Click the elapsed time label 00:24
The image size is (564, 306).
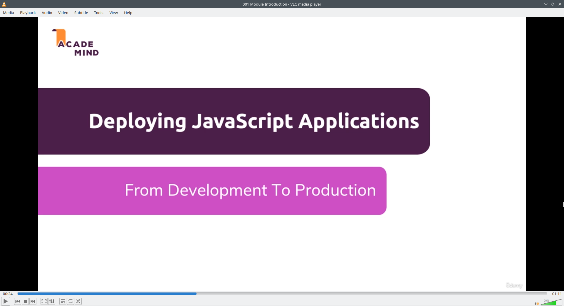coord(8,294)
